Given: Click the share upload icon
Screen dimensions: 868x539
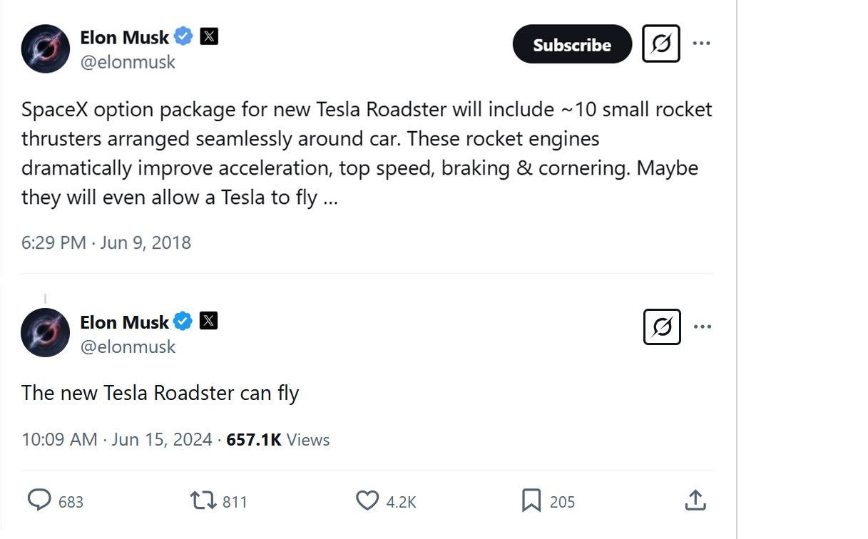Looking at the screenshot, I should click(695, 500).
